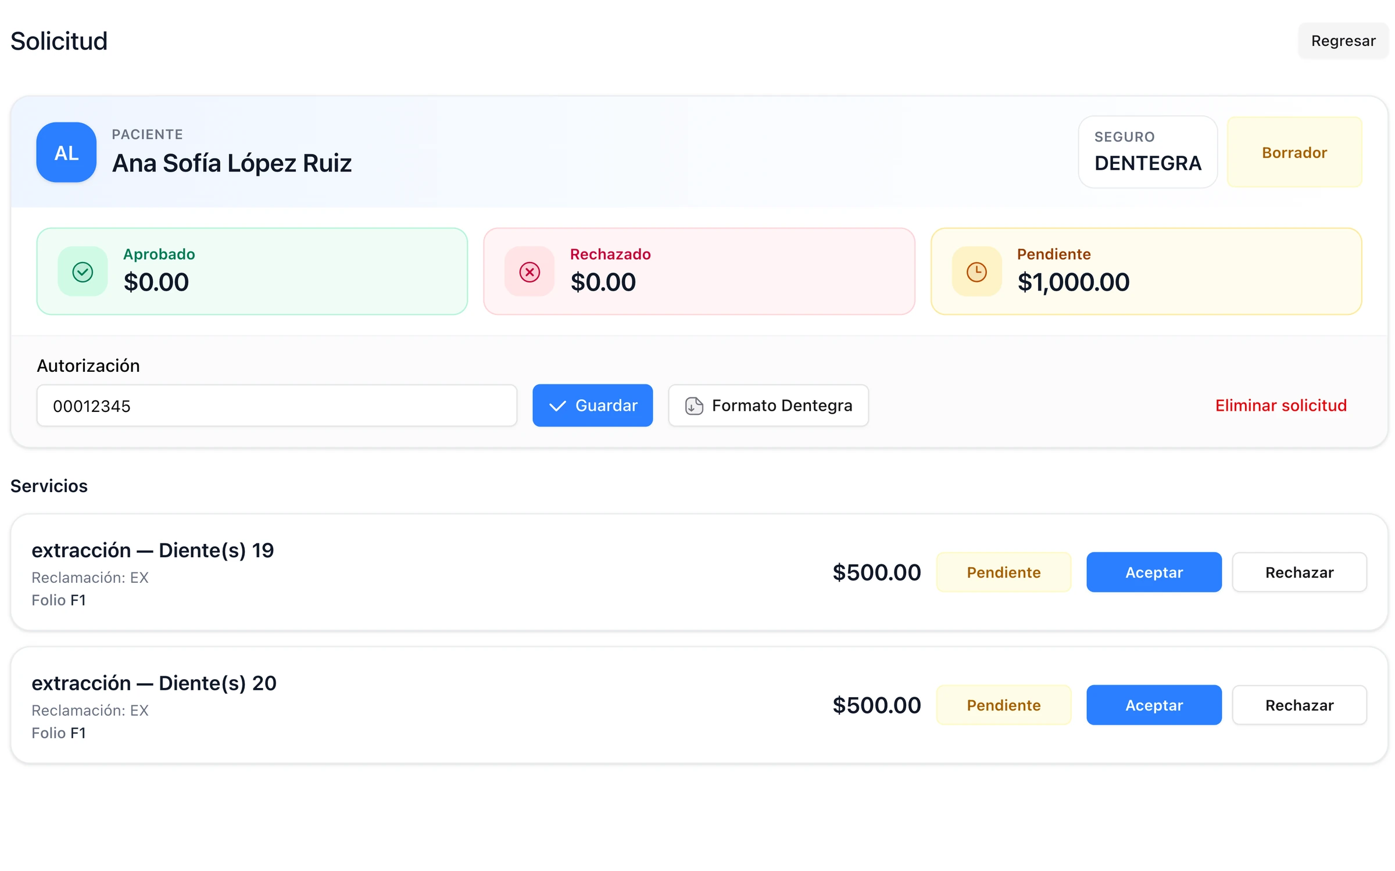This screenshot has width=1395, height=871.
Task: Click the Pendiente badge for Diente(s) 19
Action: tap(1003, 572)
